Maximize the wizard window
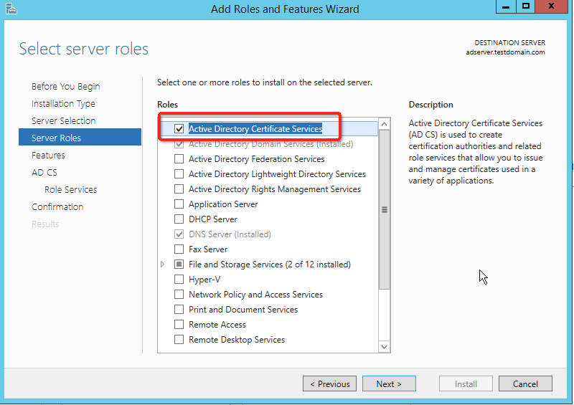This screenshot has width=574, height=405. pyautogui.click(x=526, y=7)
